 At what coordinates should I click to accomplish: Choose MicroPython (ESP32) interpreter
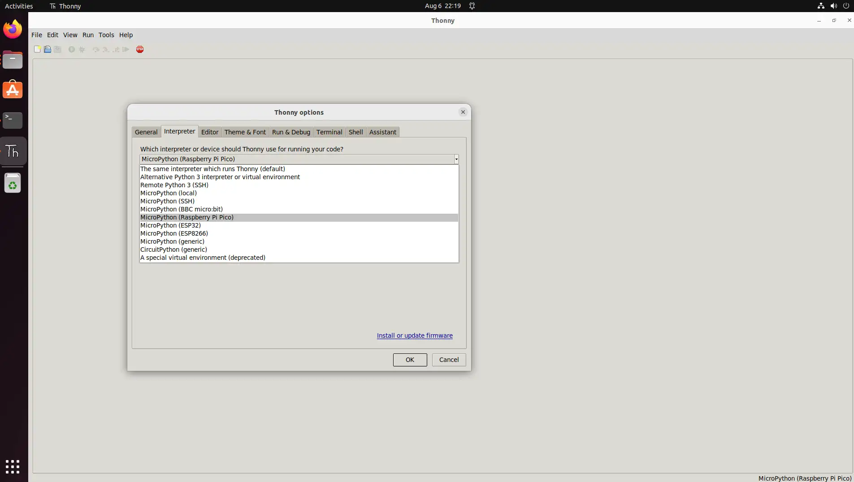click(299, 225)
